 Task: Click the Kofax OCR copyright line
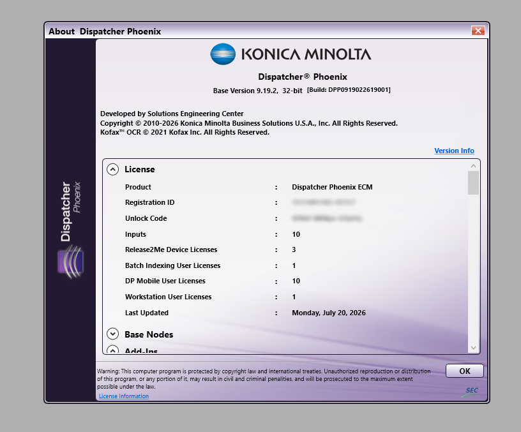click(x=185, y=132)
